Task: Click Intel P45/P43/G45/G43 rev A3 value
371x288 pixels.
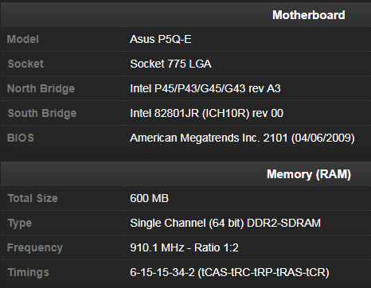Action: point(205,88)
